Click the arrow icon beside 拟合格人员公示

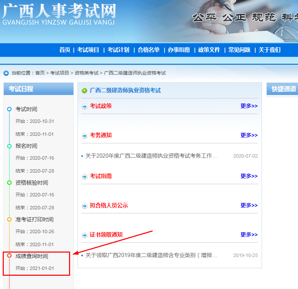pos(84,205)
